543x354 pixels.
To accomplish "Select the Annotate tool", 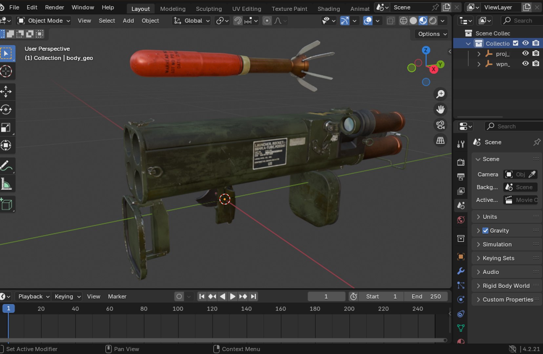I will click(6, 166).
